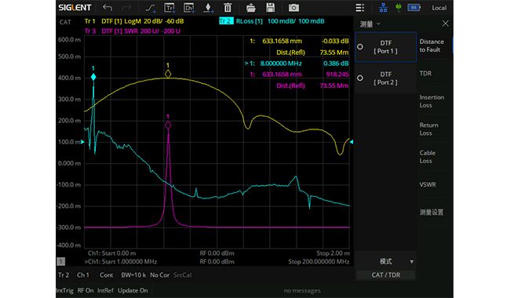Screen dimensions: 510x298
Task: Select the Return Loss measurement
Action: [x=428, y=129]
